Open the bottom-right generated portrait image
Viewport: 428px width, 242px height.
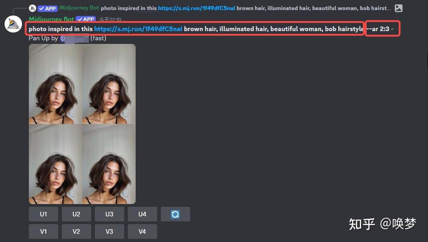click(109, 164)
